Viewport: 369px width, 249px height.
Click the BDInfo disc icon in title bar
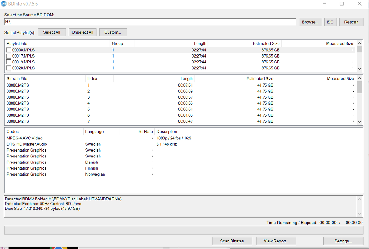click(3, 4)
